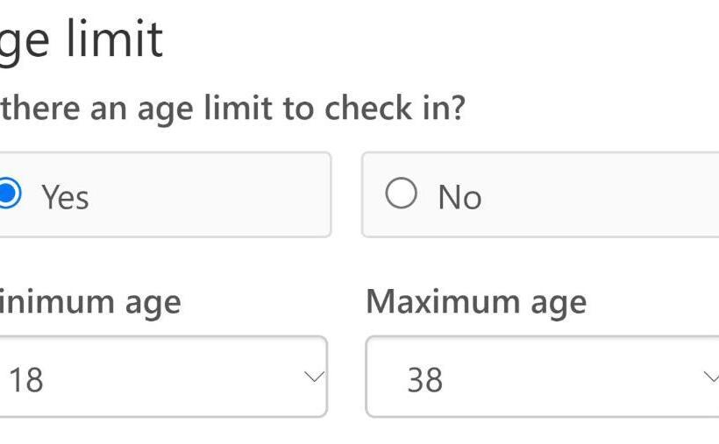
Task: Click the empty radio circle beside No
Action: (x=401, y=194)
